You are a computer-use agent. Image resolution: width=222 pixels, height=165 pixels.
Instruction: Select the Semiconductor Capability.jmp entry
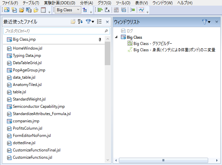point(39,106)
